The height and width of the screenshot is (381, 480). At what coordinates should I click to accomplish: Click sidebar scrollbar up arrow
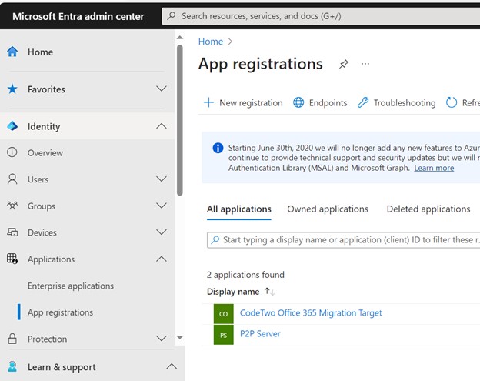[180, 38]
